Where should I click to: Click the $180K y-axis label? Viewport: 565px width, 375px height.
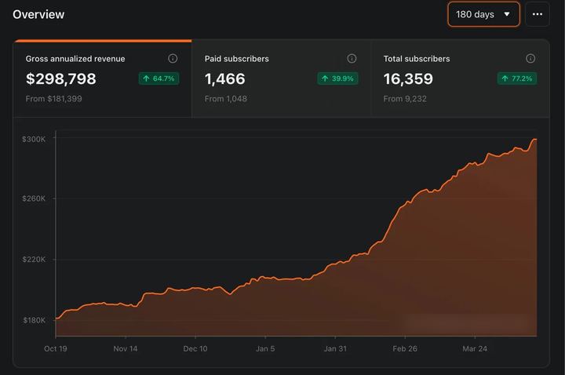pyautogui.click(x=35, y=320)
